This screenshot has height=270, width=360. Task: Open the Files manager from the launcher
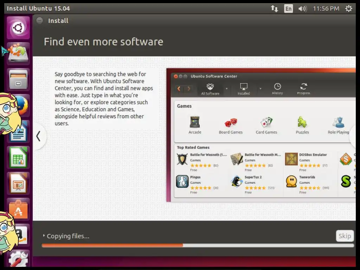tap(18, 79)
